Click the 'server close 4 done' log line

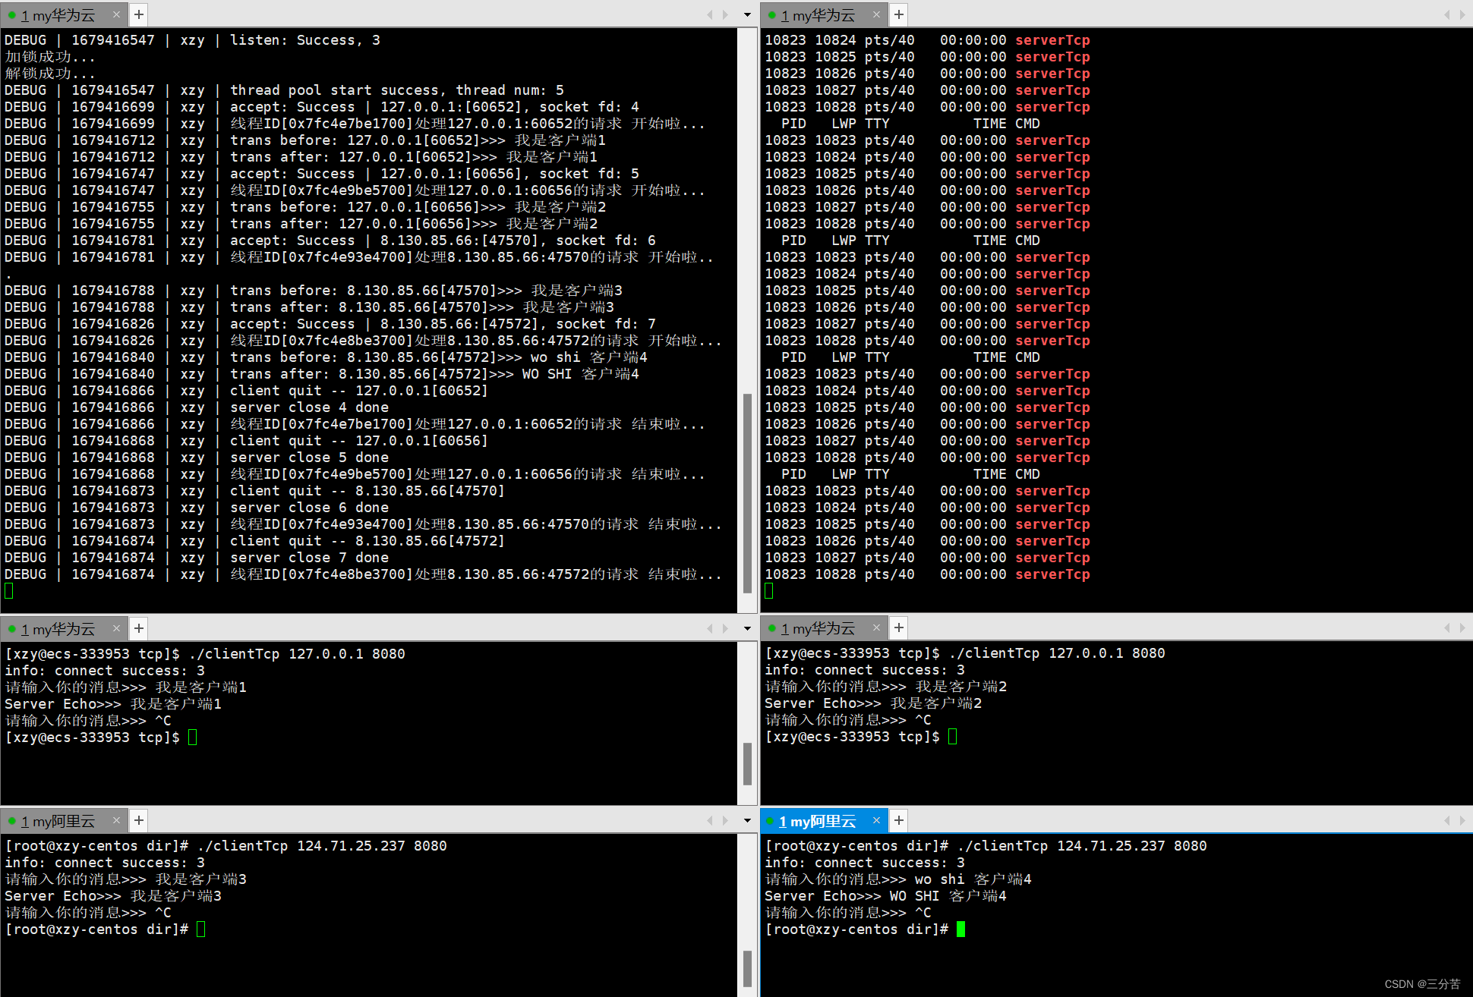tap(197, 407)
